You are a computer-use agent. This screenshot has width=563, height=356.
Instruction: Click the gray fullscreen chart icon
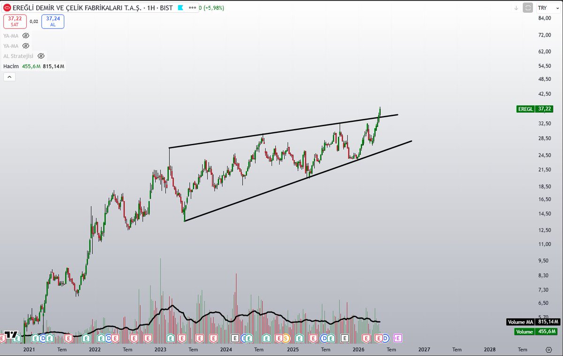pyautogui.click(x=528, y=8)
